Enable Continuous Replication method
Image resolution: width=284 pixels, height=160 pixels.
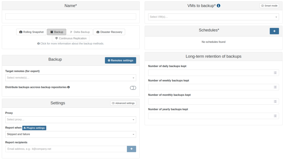(x=71, y=38)
